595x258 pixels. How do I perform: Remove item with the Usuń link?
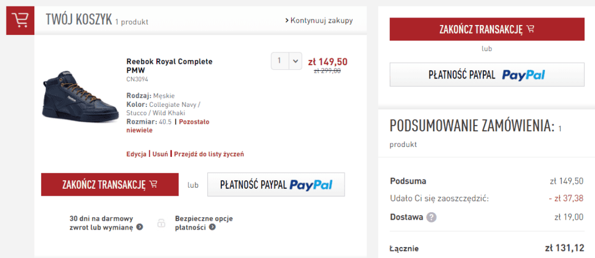[161, 154]
